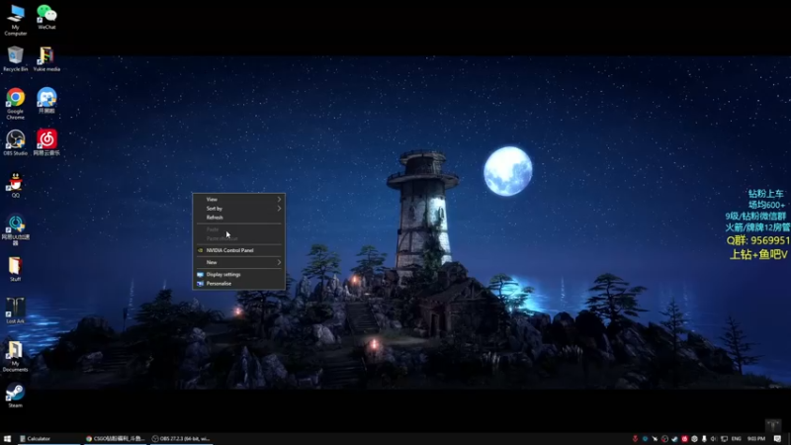Switch to the Chrome CSGO taskbar window
This screenshot has width=791, height=445.
pos(115,439)
